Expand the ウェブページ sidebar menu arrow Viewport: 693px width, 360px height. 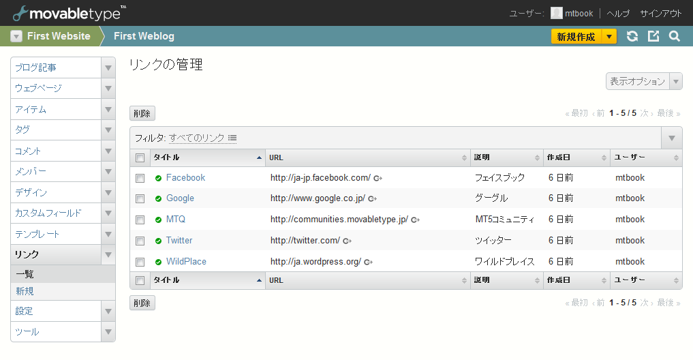(x=108, y=89)
